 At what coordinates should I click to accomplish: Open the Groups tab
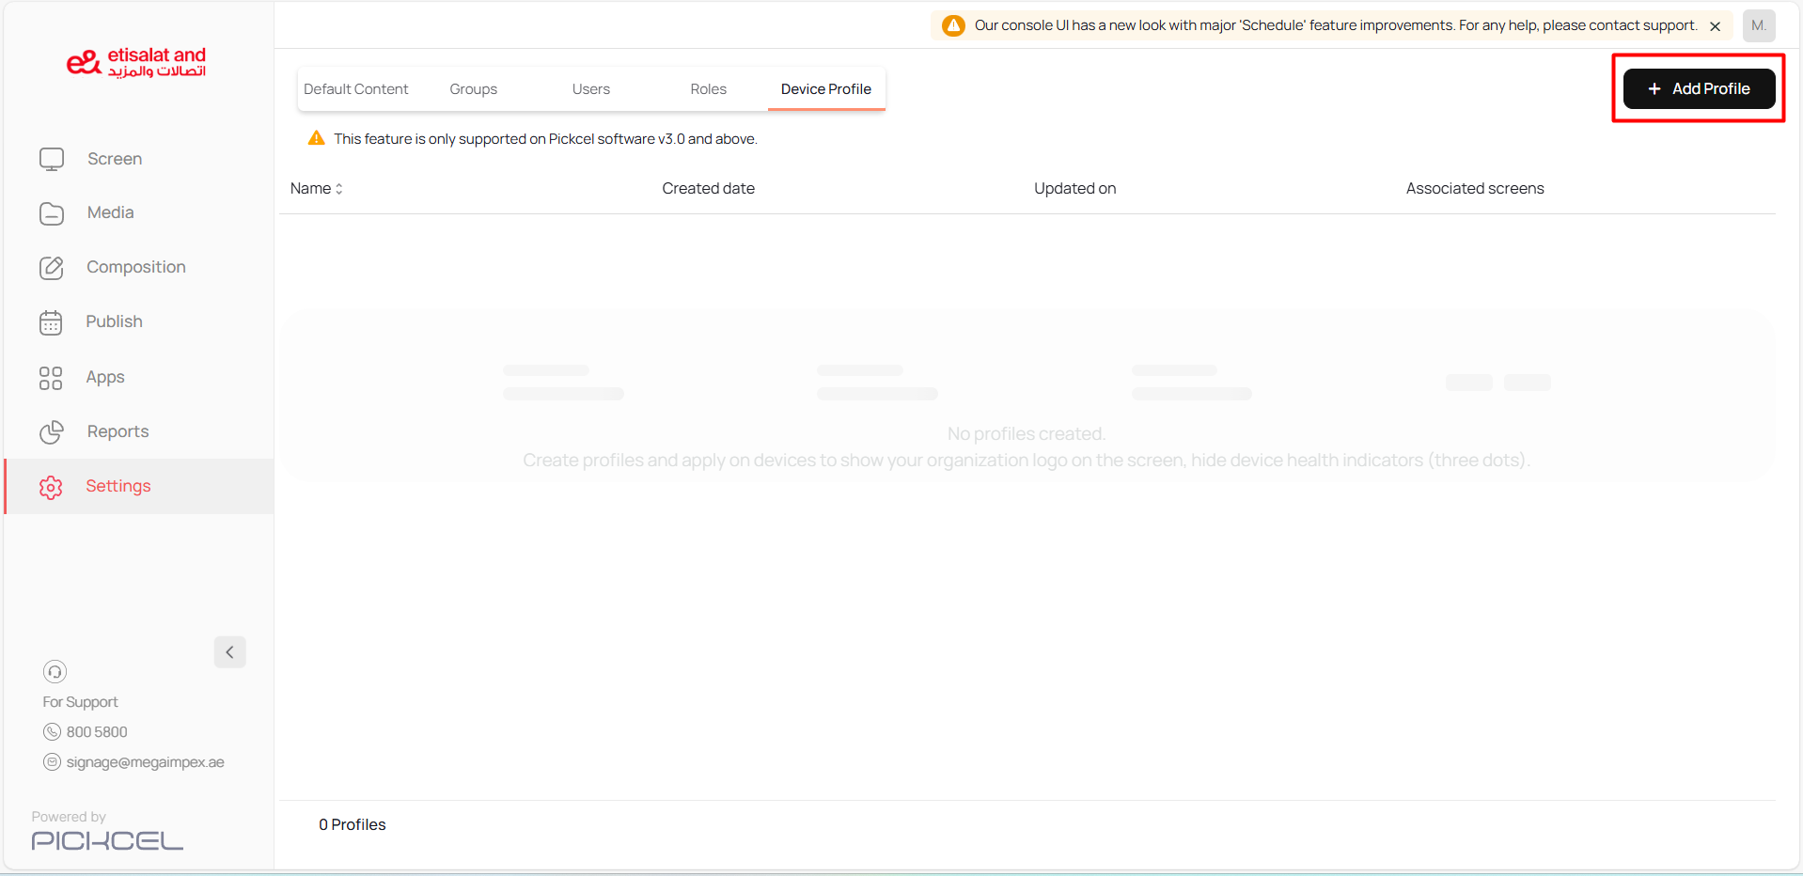(473, 89)
